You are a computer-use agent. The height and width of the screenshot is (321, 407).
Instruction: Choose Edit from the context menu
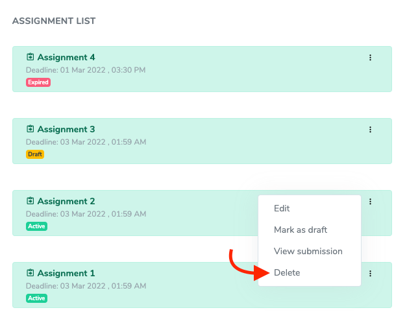[x=282, y=209]
